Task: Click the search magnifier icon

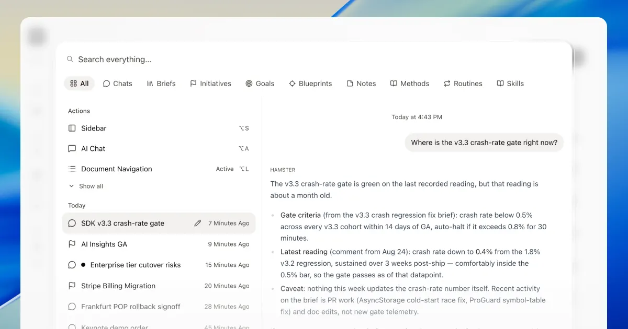Action: point(70,60)
